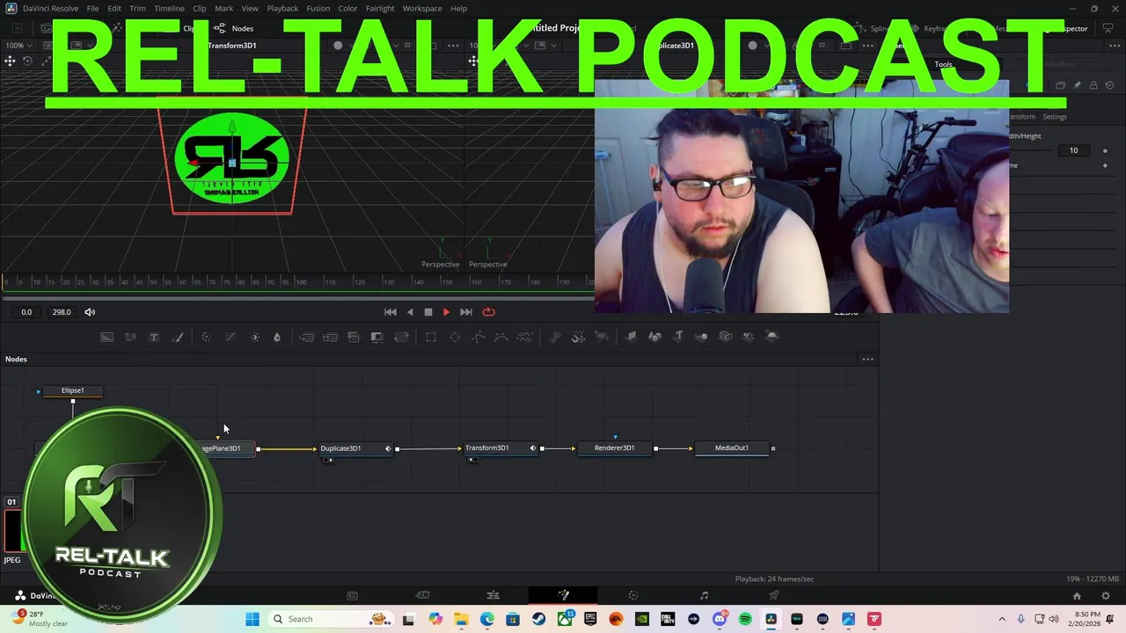This screenshot has height=633, width=1126.
Task: Select the Ellipse1 node
Action: click(73, 390)
